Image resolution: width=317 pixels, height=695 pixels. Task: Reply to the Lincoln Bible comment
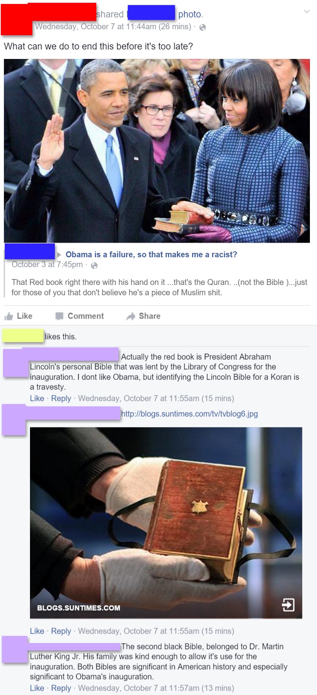(x=61, y=398)
